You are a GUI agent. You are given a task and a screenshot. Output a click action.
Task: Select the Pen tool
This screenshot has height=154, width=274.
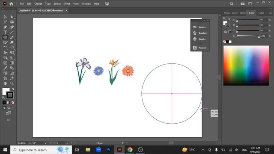[5, 27]
